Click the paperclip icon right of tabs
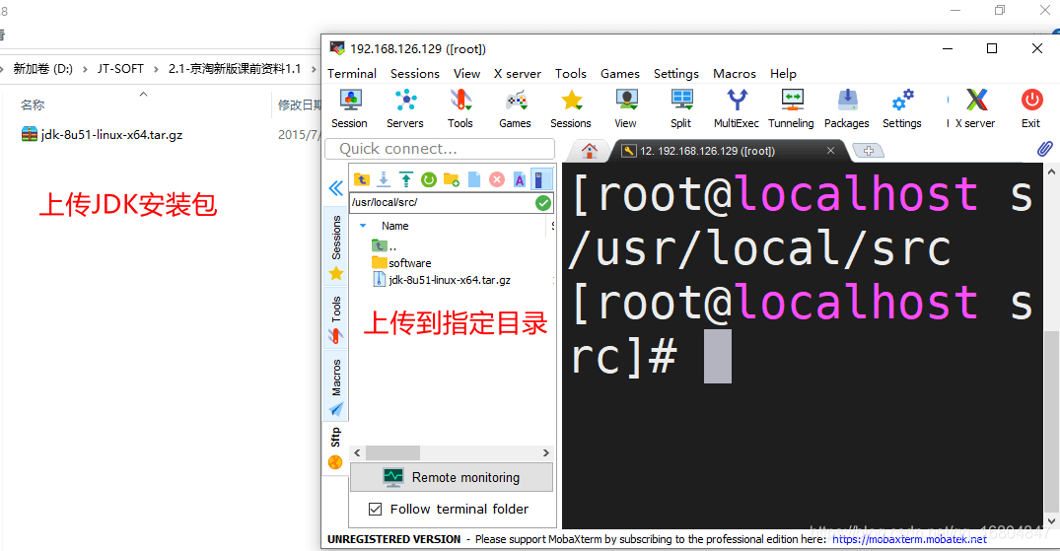Screen dimensions: 1060x551 (x=1044, y=149)
